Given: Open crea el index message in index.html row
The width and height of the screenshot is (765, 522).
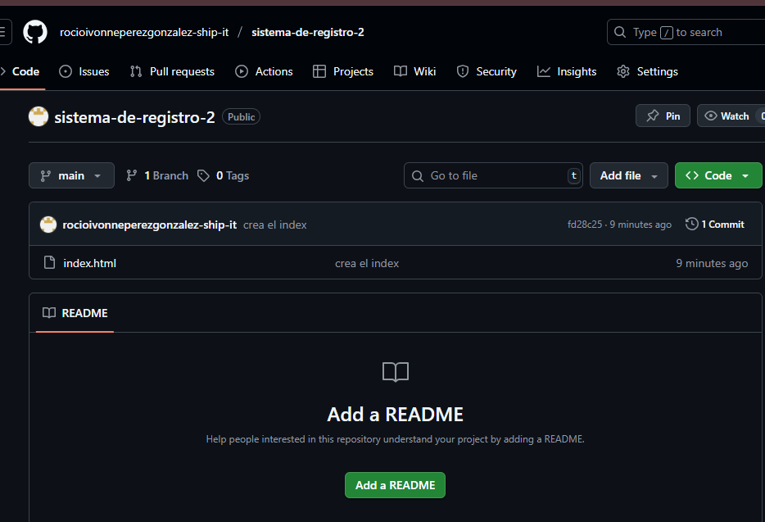Looking at the screenshot, I should (x=367, y=263).
